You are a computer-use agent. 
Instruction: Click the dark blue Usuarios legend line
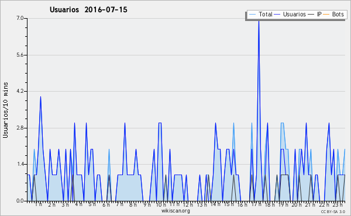coord(277,15)
